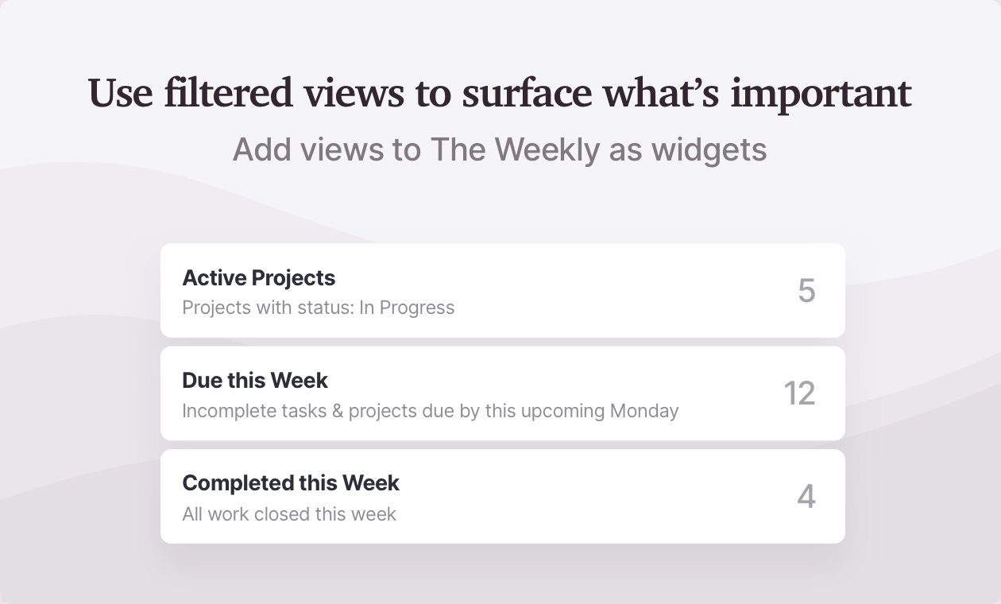Open the Due this Week widget title
Screen dimensions: 1001x604
tap(255, 381)
